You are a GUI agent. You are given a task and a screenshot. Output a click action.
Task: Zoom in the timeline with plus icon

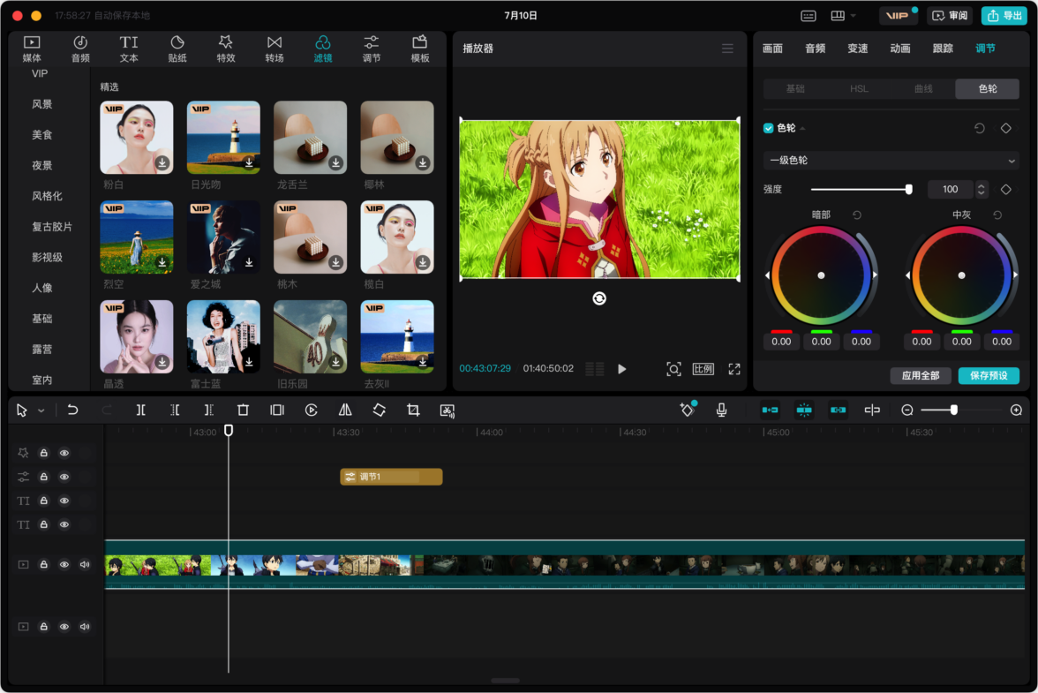tap(1016, 411)
